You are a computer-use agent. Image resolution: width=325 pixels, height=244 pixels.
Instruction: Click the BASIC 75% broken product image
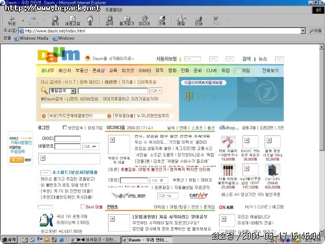tap(250, 142)
